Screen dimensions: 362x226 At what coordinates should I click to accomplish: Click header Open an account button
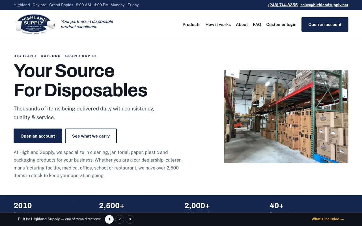coord(325,25)
